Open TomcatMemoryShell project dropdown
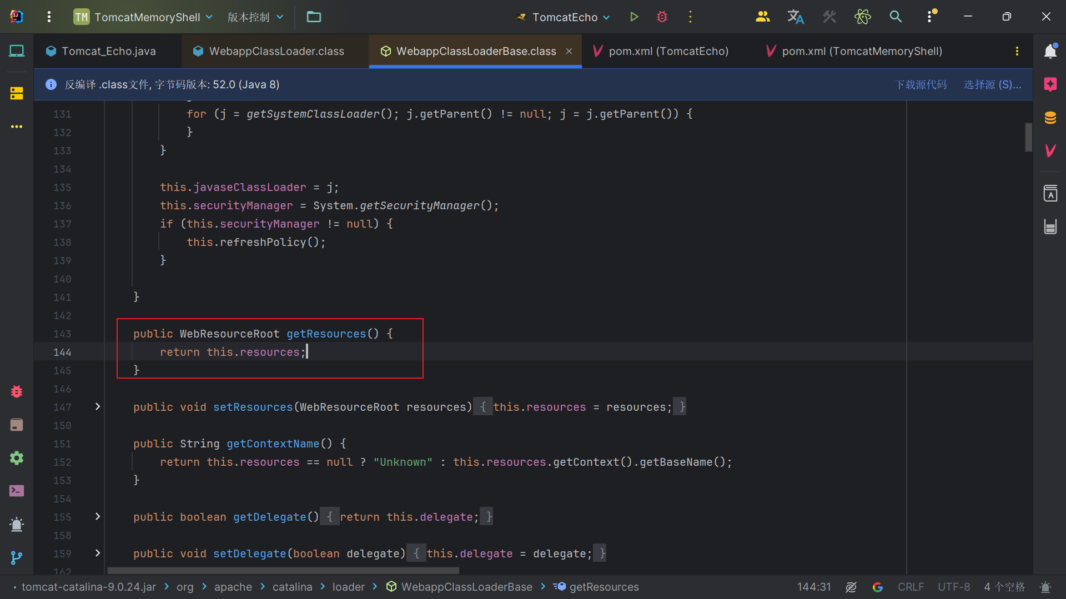The width and height of the screenshot is (1066, 599). [x=143, y=17]
